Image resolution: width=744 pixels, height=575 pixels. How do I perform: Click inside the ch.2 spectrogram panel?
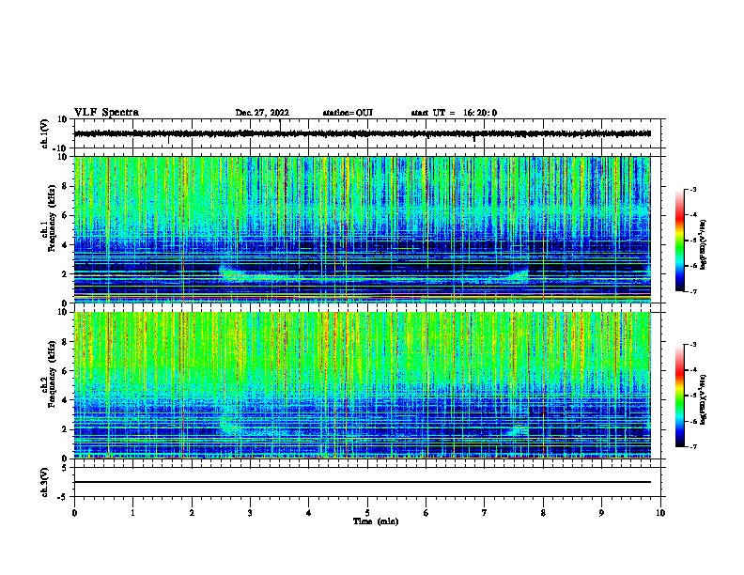(362, 385)
